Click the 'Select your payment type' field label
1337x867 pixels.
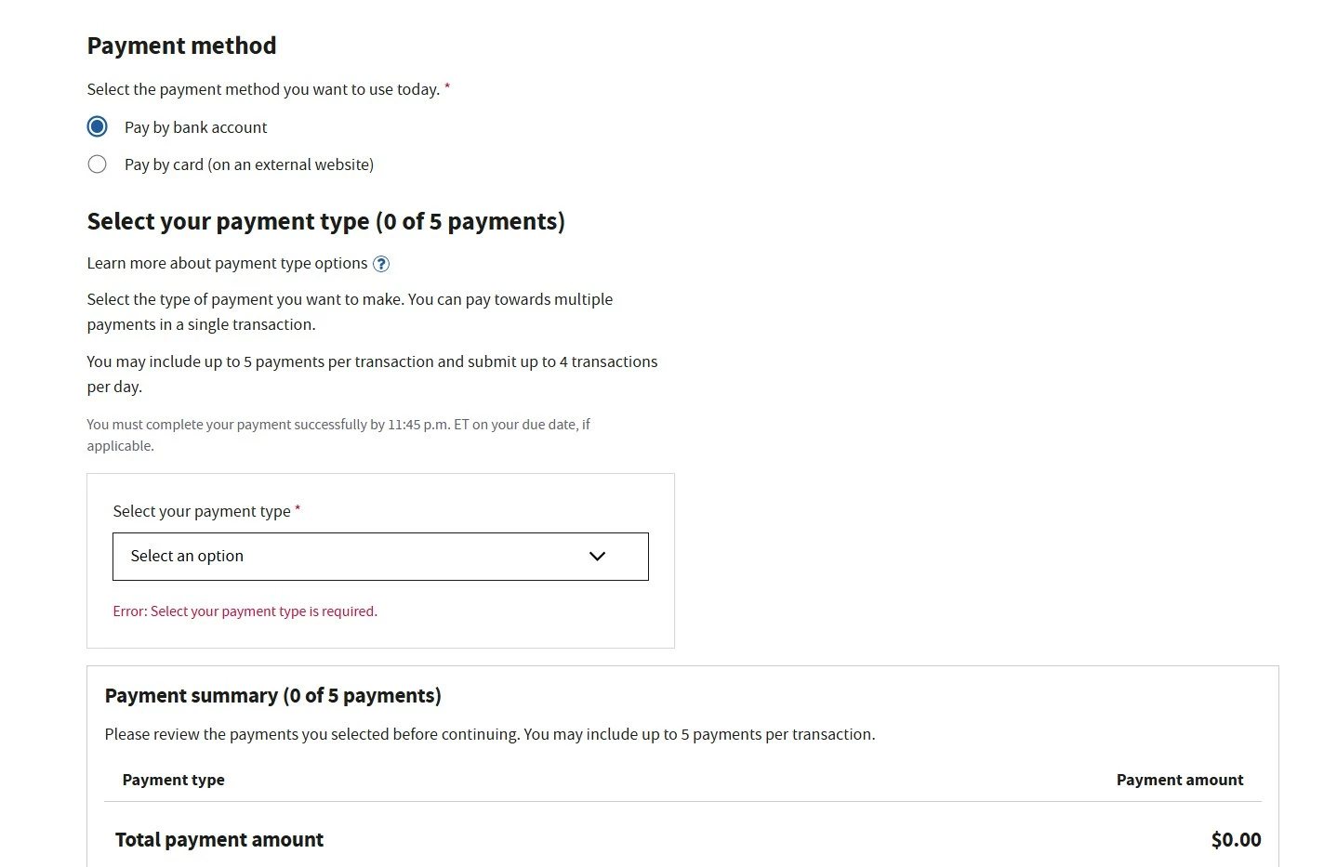(202, 511)
